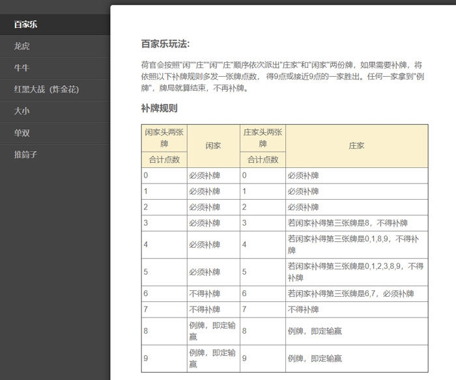Open the 龙虎 game rules
The width and height of the screenshot is (456, 380).
pyautogui.click(x=22, y=46)
